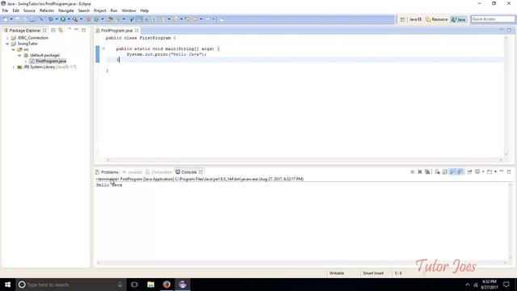
Task: Toggle Link with Editor in Package Explorer
Action: (x=61, y=31)
